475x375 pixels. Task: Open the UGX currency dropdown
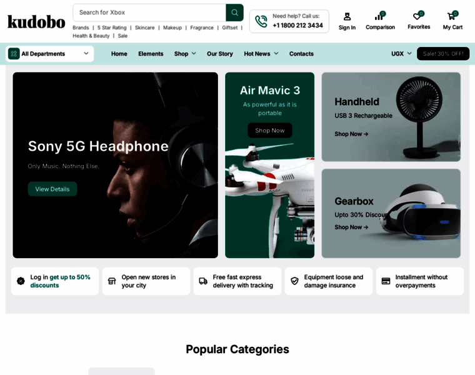[x=401, y=54]
